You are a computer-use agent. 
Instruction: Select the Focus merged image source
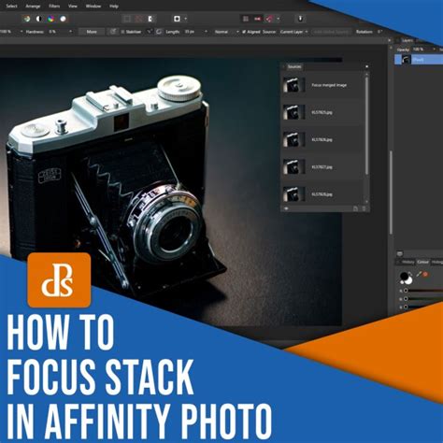coord(322,85)
